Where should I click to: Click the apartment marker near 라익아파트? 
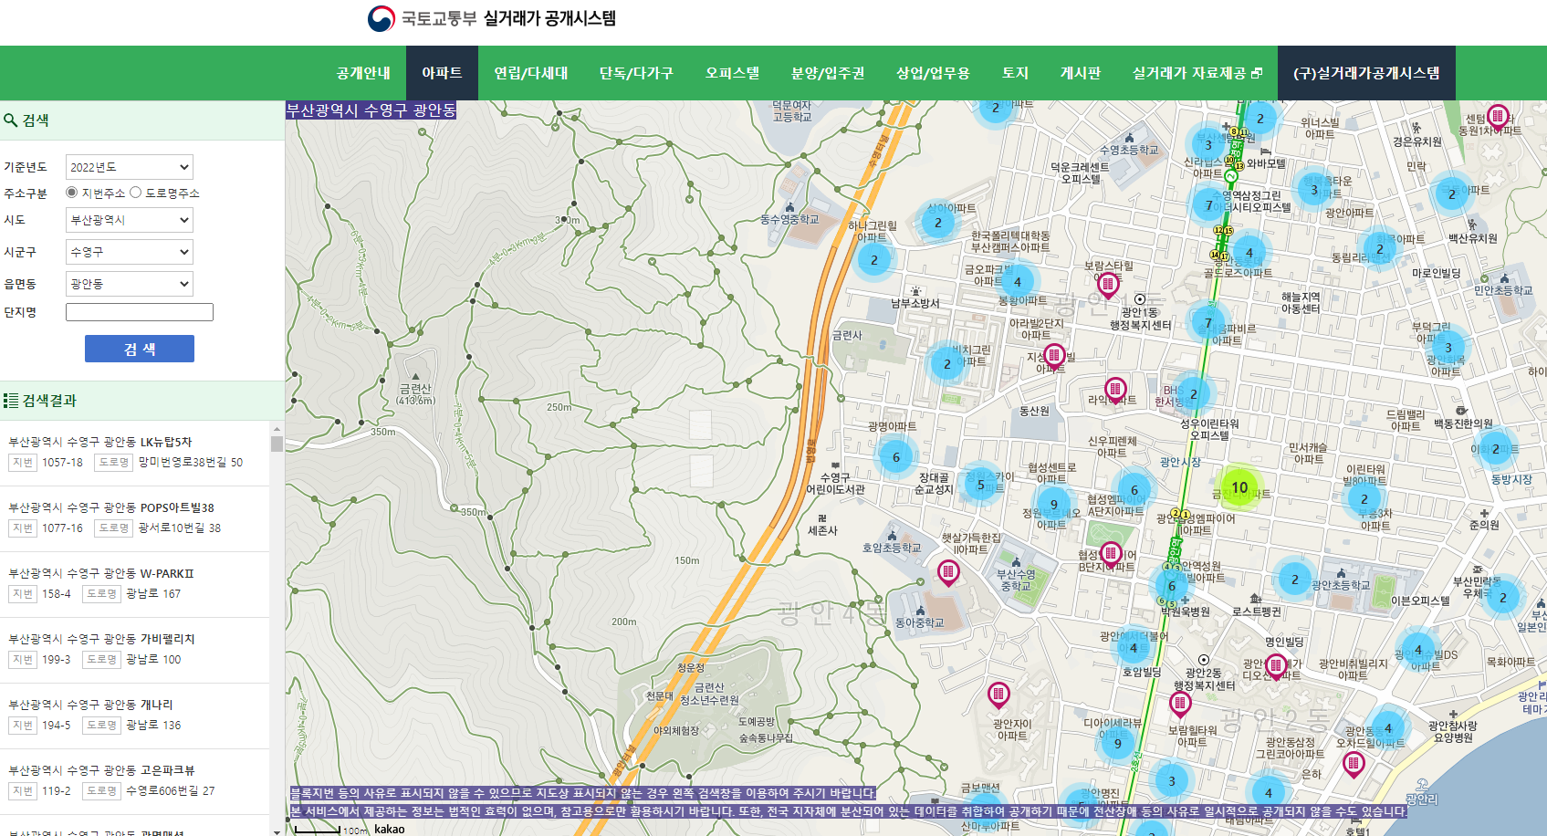[1115, 390]
